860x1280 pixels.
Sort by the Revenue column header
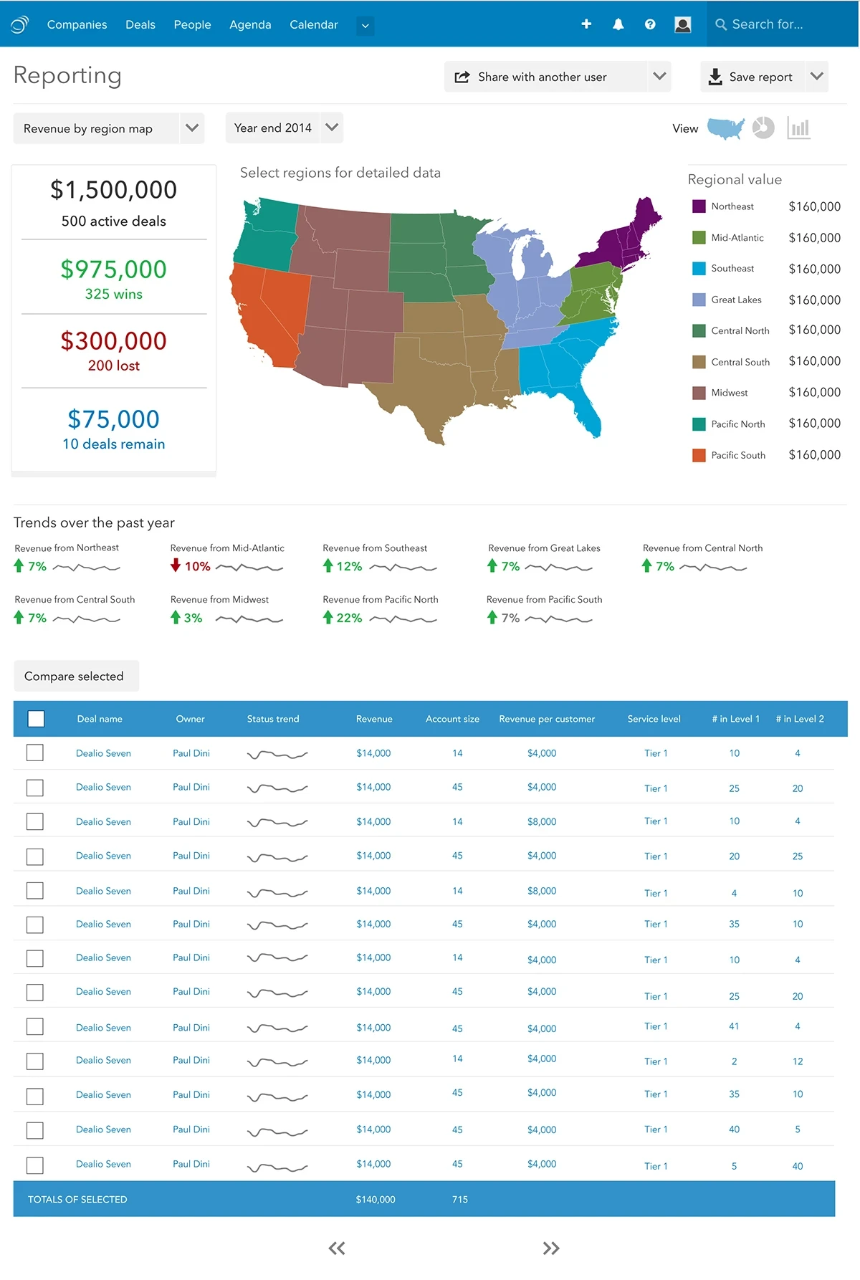click(374, 719)
